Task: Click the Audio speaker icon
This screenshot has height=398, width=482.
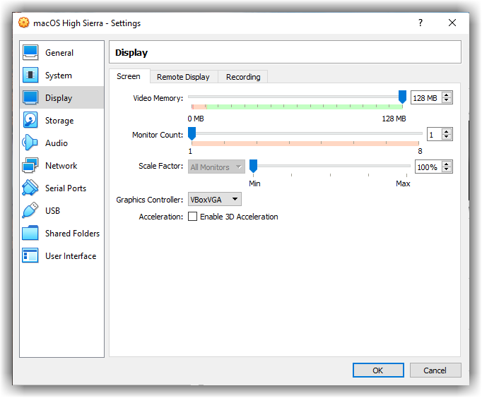Action: coord(30,143)
